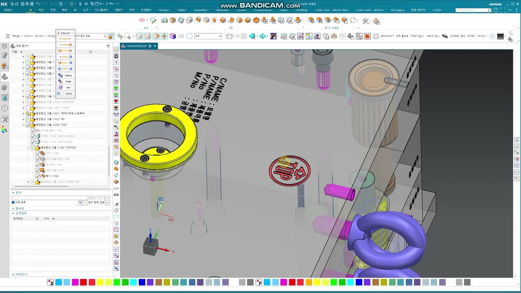Toggle checkbox for feature group (1323) "RP"
The height and width of the screenshot is (293, 521).
(x=28, y=119)
